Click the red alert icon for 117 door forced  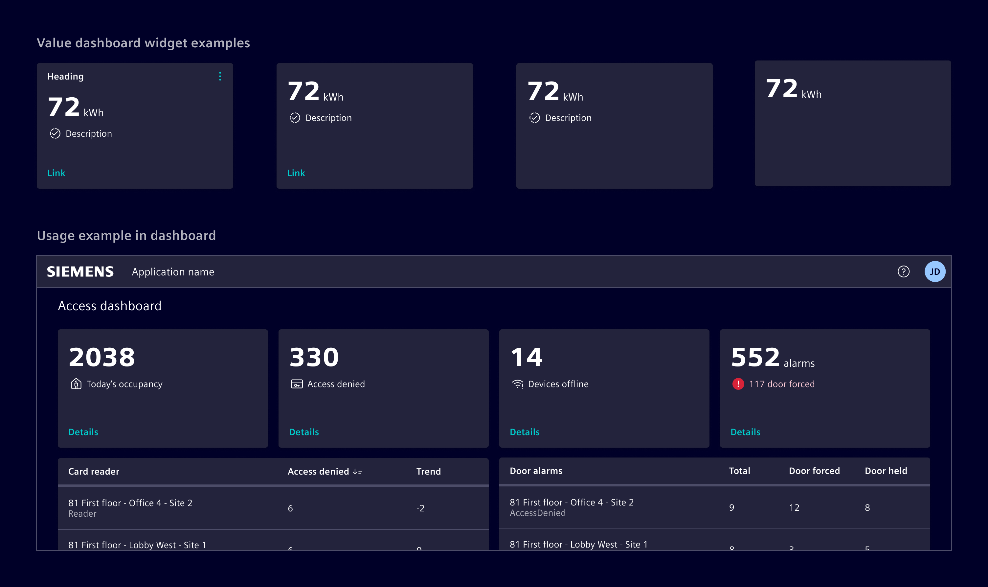[x=738, y=384]
